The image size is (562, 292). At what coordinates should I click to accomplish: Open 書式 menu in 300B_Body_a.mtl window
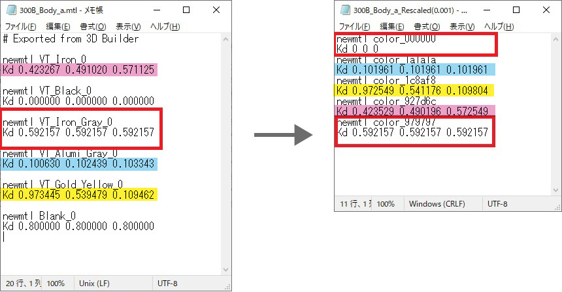(93, 27)
